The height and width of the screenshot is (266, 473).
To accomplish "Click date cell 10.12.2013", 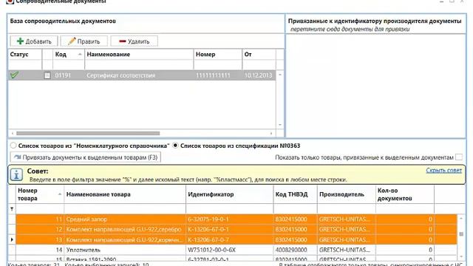I will (x=258, y=75).
